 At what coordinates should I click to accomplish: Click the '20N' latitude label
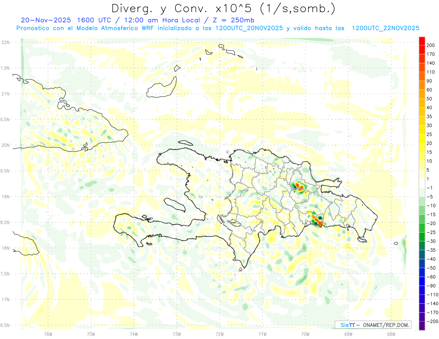coord(5,145)
